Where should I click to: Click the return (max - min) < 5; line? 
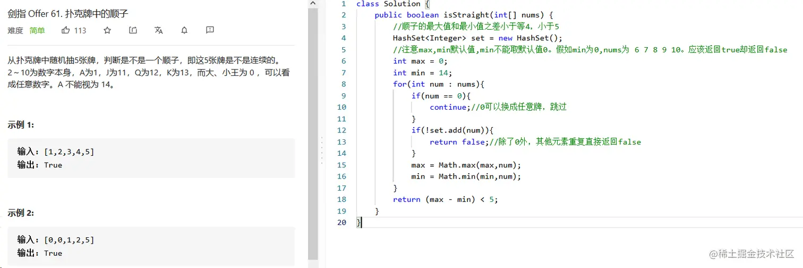[446, 200]
